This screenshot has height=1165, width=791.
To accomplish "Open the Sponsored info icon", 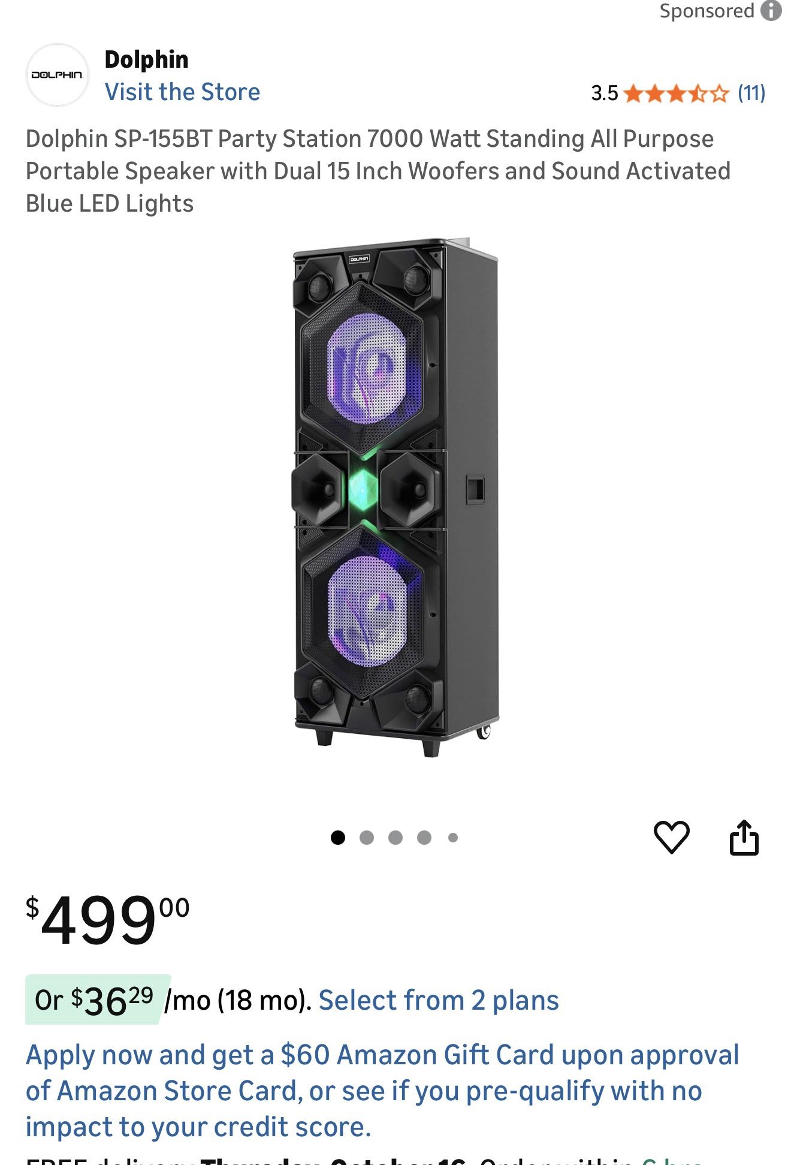I will pos(771,11).
